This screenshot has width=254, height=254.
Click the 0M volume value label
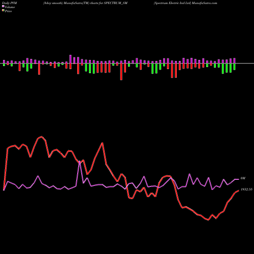tap(243, 178)
